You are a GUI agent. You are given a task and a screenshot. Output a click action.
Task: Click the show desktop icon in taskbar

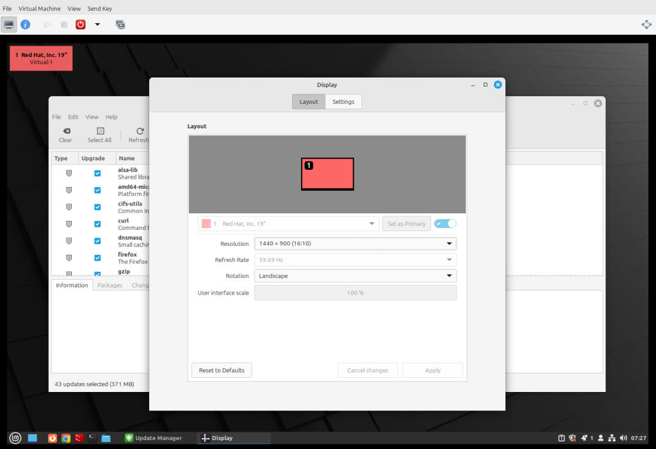(x=33, y=438)
